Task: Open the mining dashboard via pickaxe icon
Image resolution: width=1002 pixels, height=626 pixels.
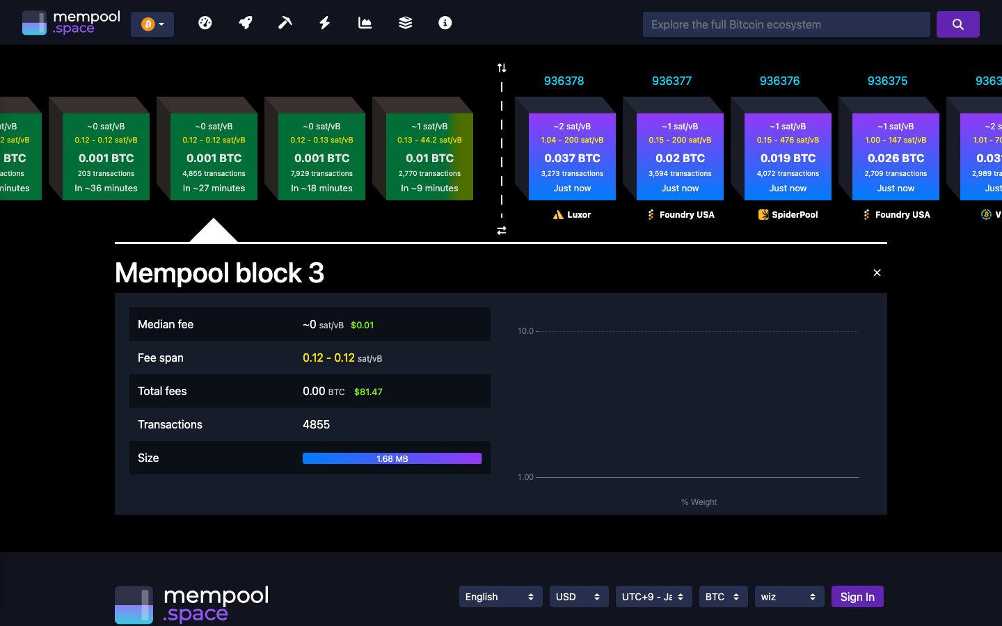Action: pos(285,22)
